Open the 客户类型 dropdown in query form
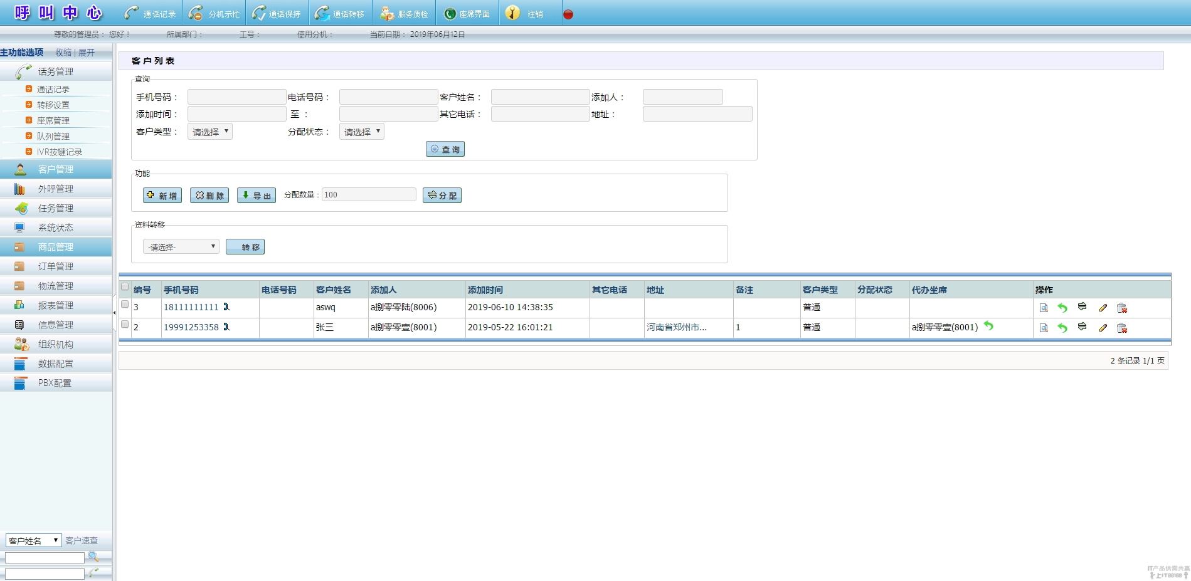The height and width of the screenshot is (581, 1191). click(x=210, y=132)
